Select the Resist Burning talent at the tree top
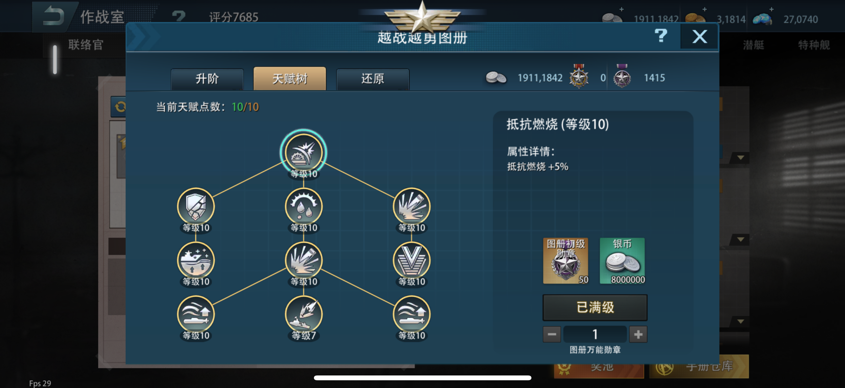The width and height of the screenshot is (845, 388). (x=304, y=152)
